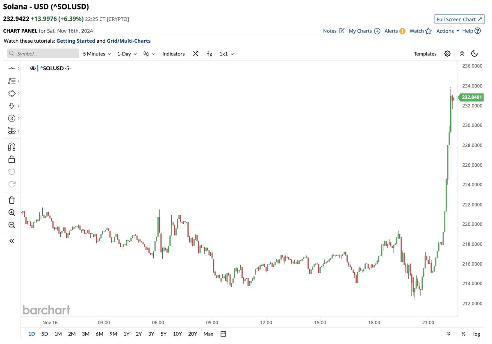Collapse the chart toolbar with double chevron
Screen dimensions: 492x344
coord(462,54)
